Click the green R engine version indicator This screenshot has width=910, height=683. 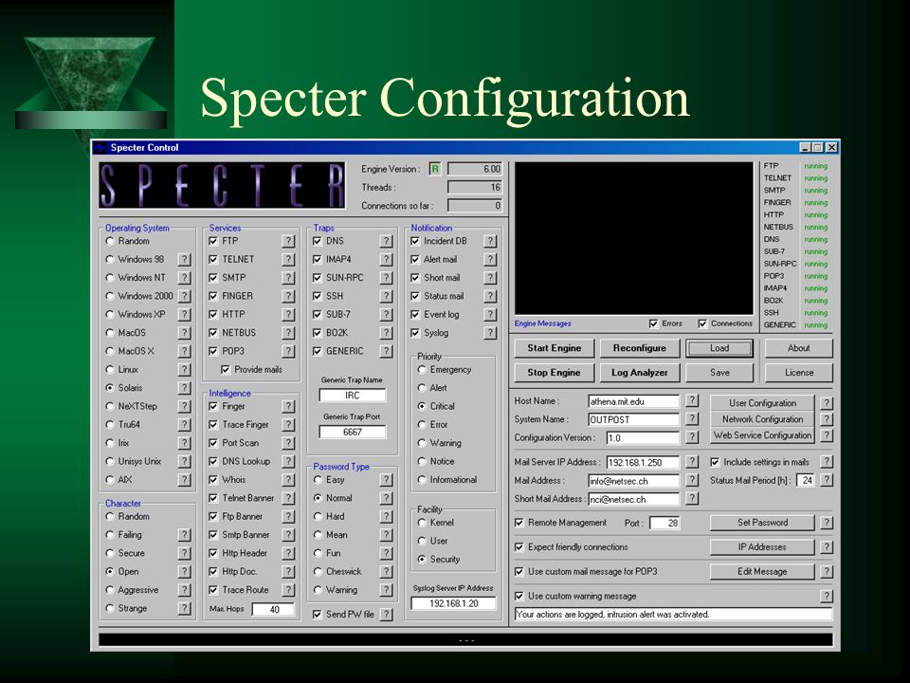(x=435, y=169)
